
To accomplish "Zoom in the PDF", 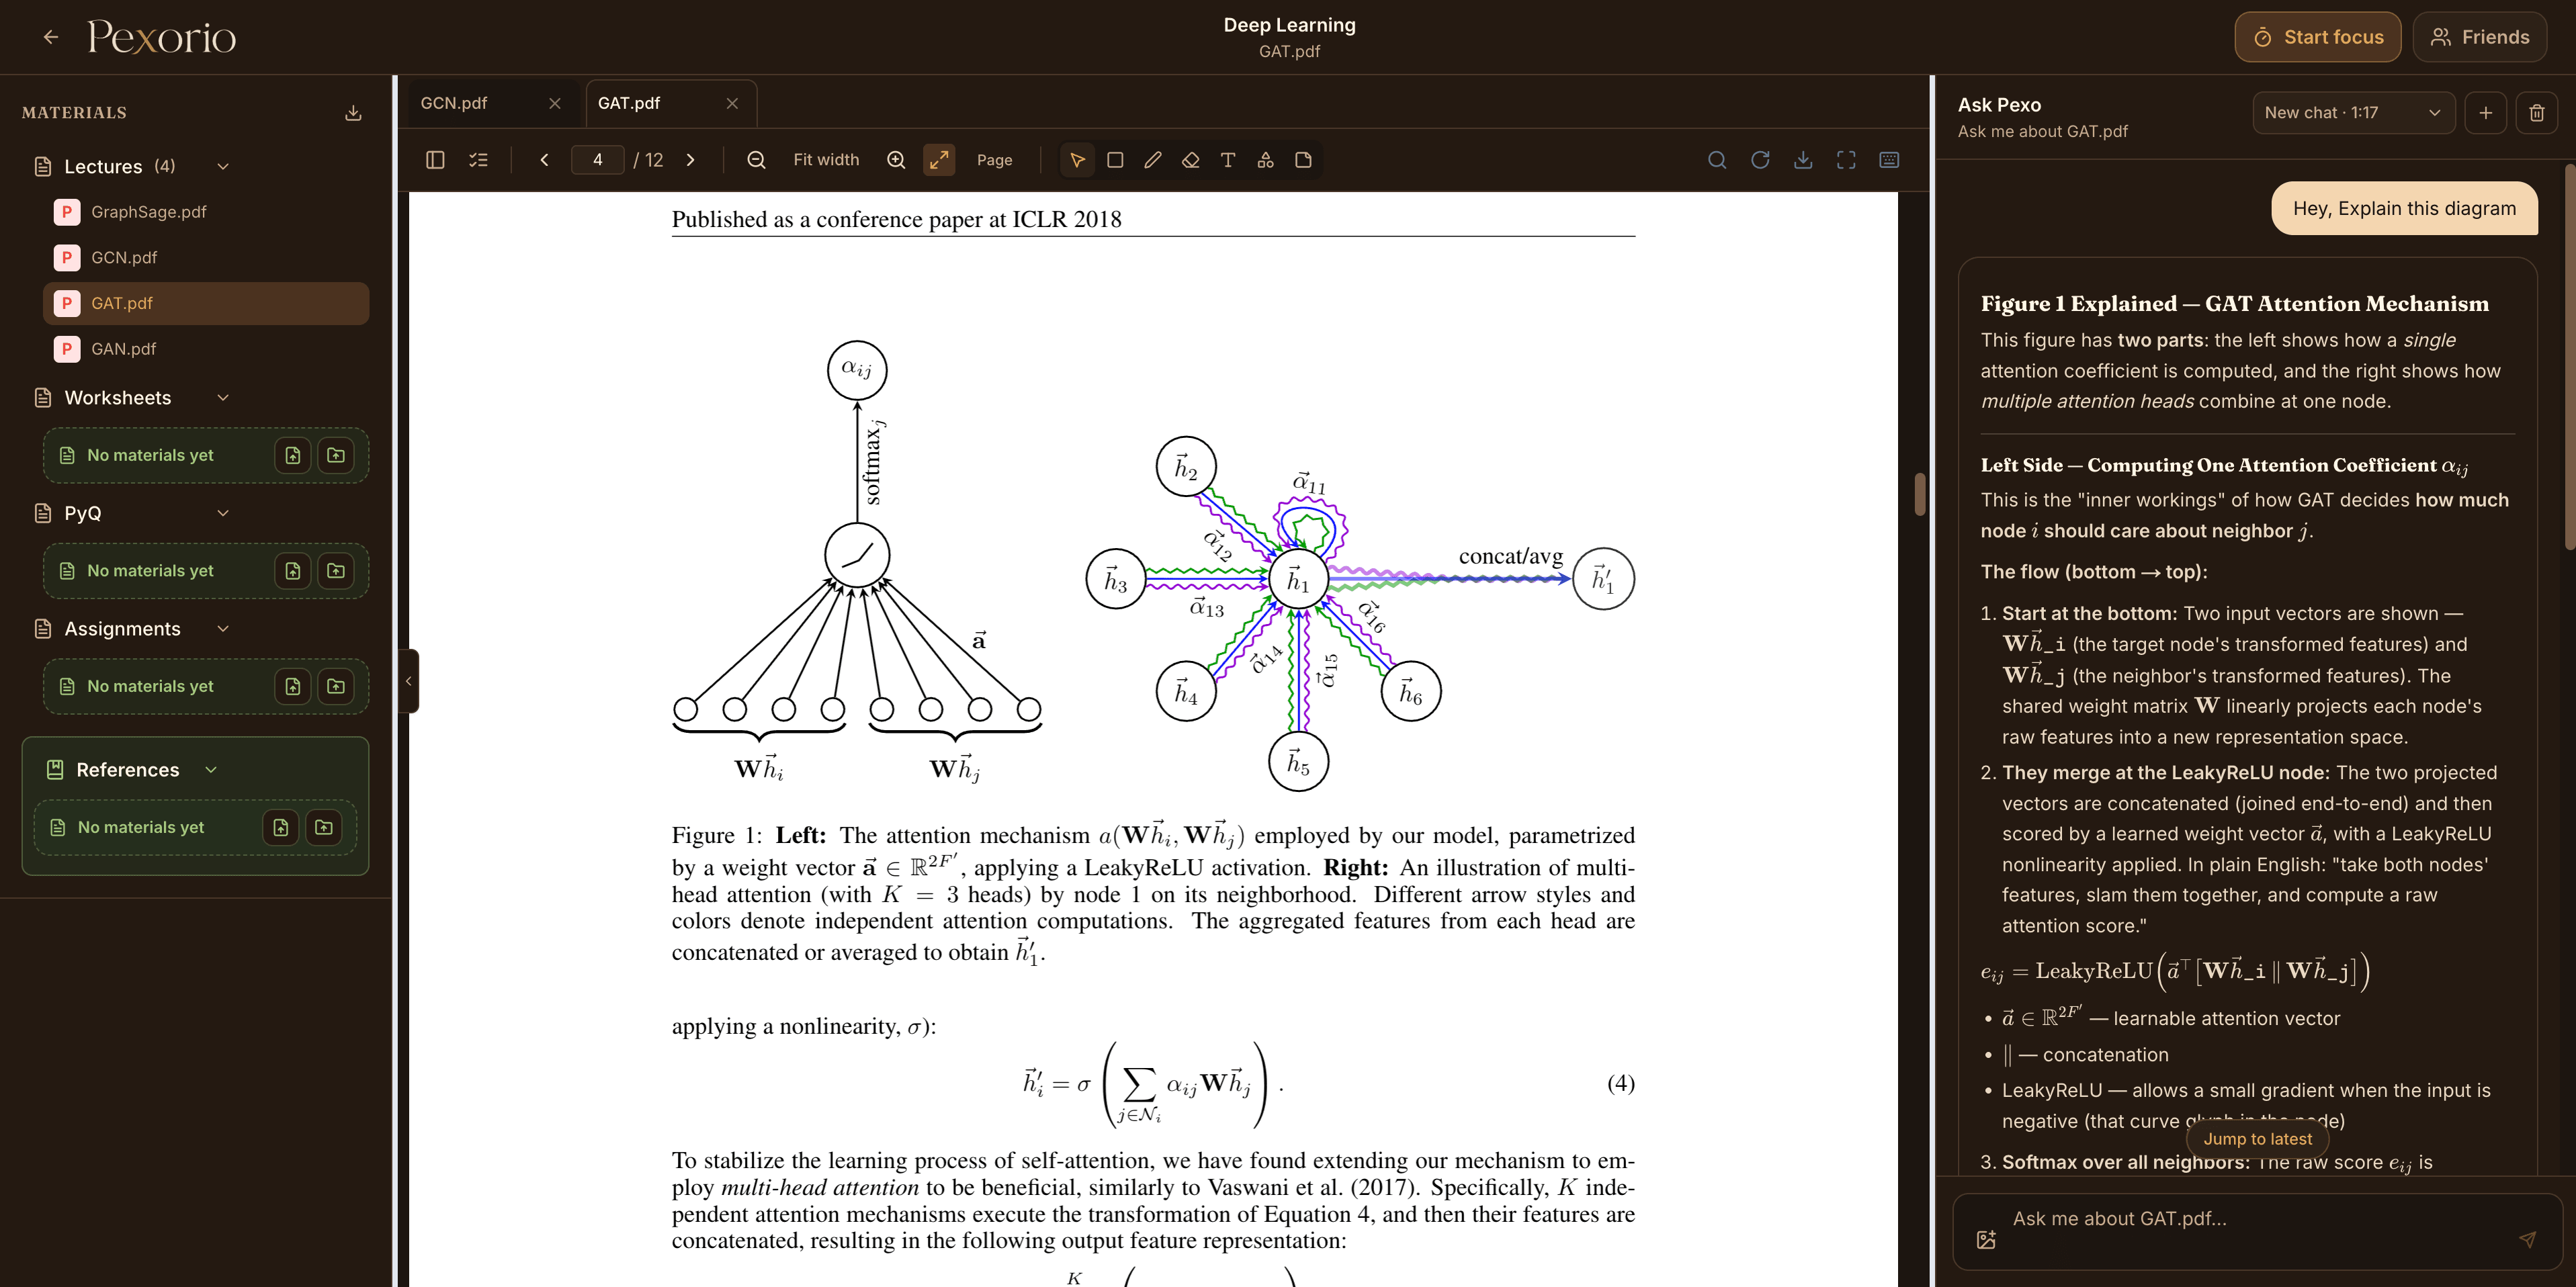I will (x=897, y=160).
